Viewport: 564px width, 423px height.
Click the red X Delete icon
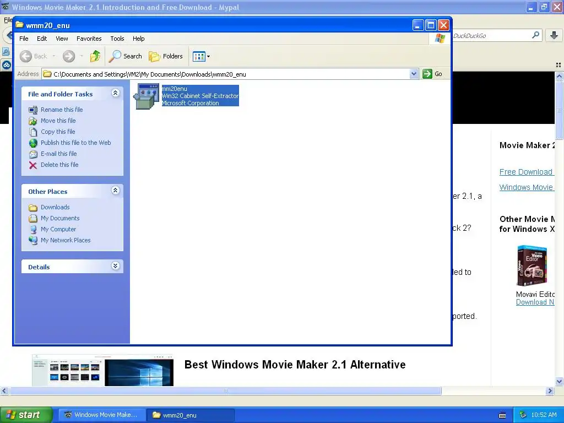coord(32,165)
